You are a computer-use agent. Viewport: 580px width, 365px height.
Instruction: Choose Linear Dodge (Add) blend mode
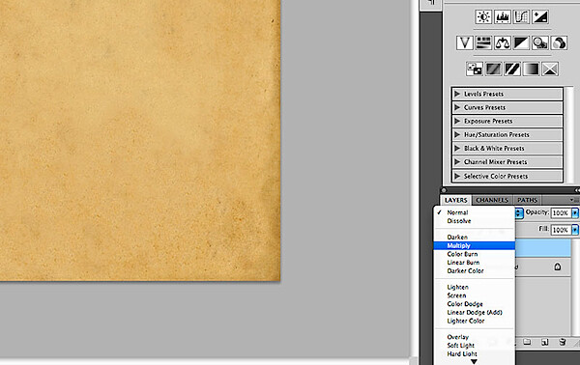(x=475, y=313)
